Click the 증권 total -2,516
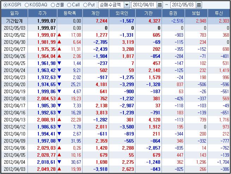This screenshot has height=174, width=231. pyautogui.click(x=177, y=21)
